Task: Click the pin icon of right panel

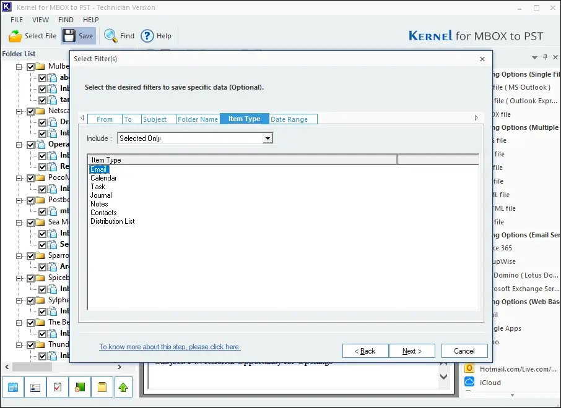Action: pyautogui.click(x=546, y=57)
